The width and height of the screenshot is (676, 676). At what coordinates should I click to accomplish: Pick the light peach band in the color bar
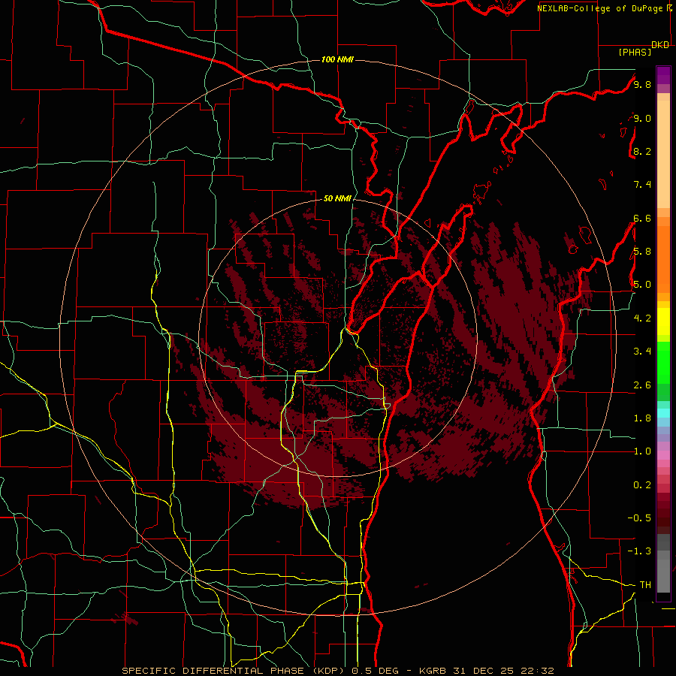click(x=663, y=155)
